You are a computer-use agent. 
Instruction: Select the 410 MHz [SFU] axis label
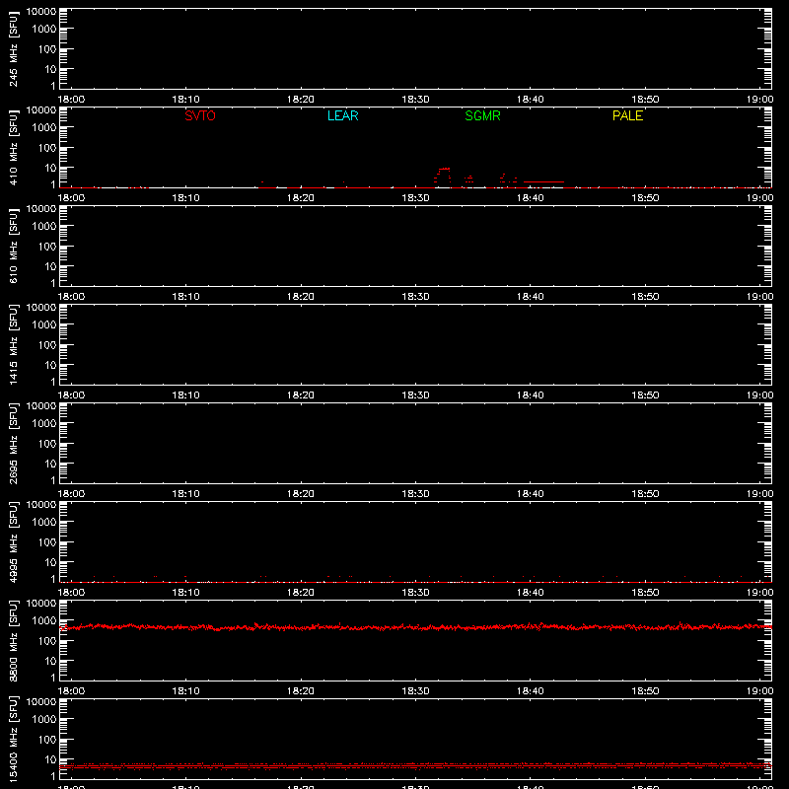point(13,148)
